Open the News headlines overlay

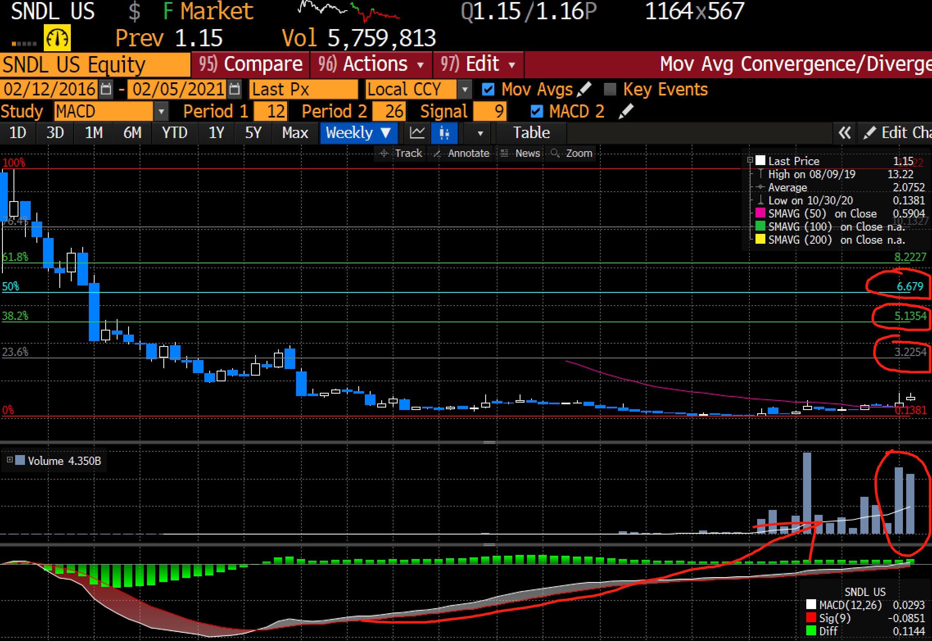click(528, 153)
